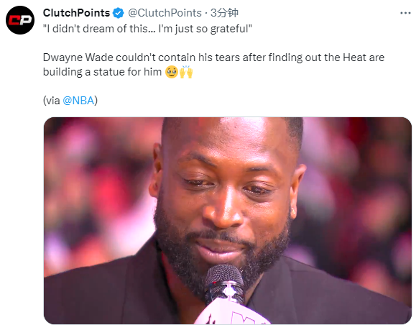Screen dimensions: 416x325
Task: Click "I'm just so grateful" text
Action: 205,29
